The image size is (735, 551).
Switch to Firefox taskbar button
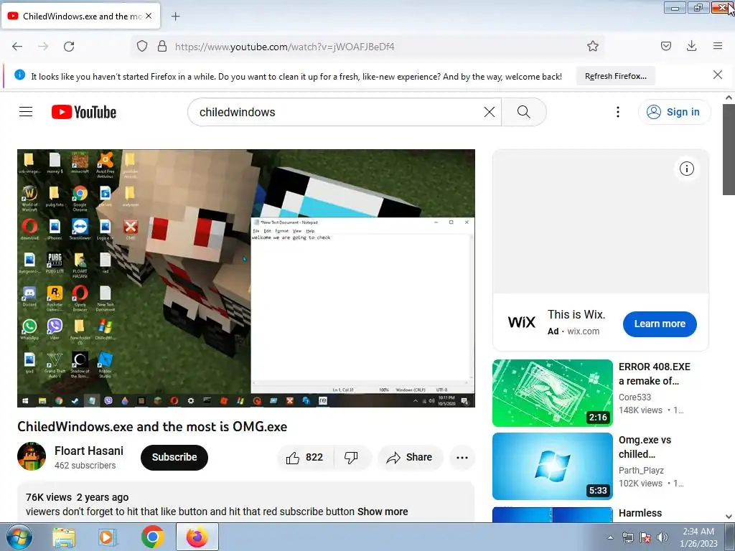[x=197, y=537]
